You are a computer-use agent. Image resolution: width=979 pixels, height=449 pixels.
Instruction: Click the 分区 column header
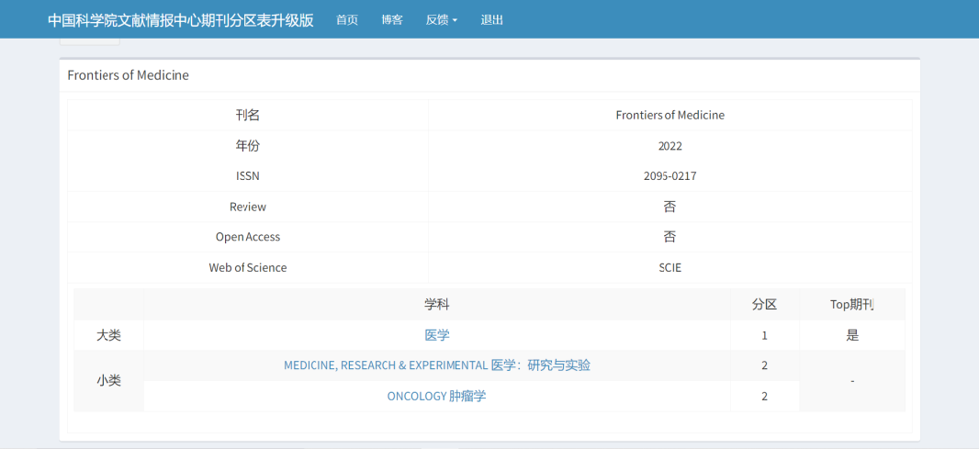pos(765,305)
